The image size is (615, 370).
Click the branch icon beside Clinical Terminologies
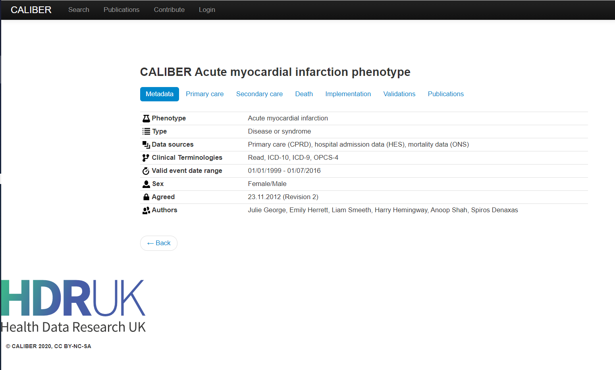pos(146,158)
